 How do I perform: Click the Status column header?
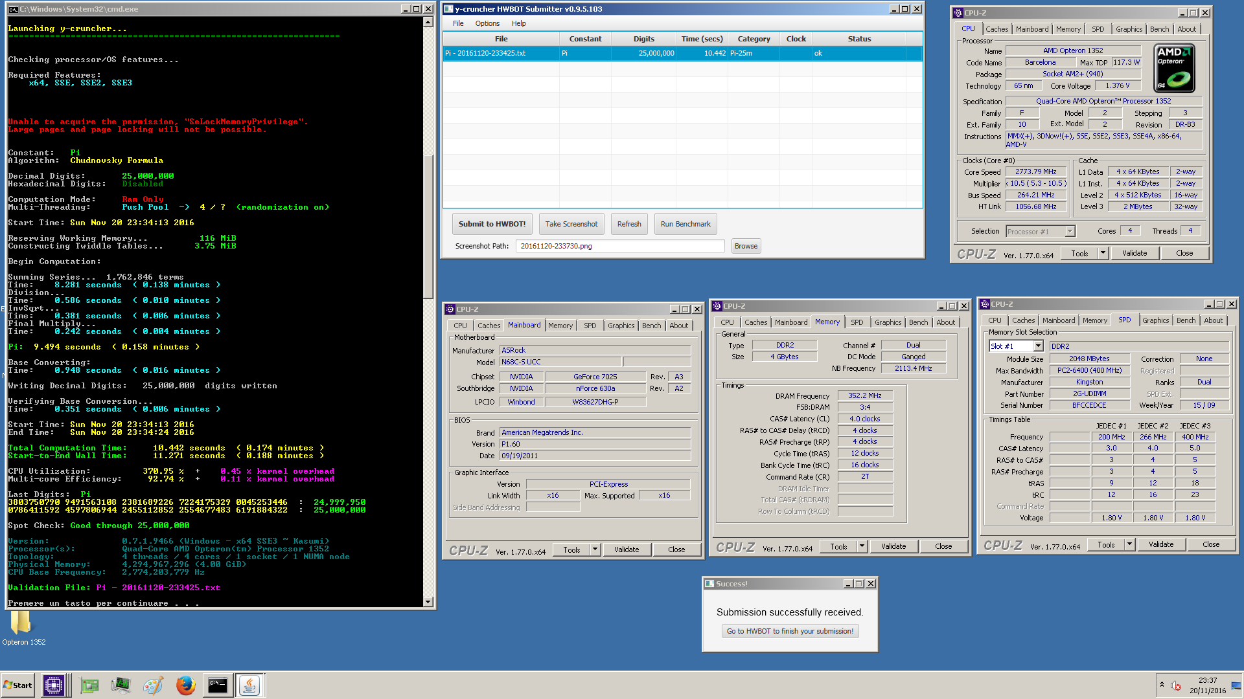[859, 39]
